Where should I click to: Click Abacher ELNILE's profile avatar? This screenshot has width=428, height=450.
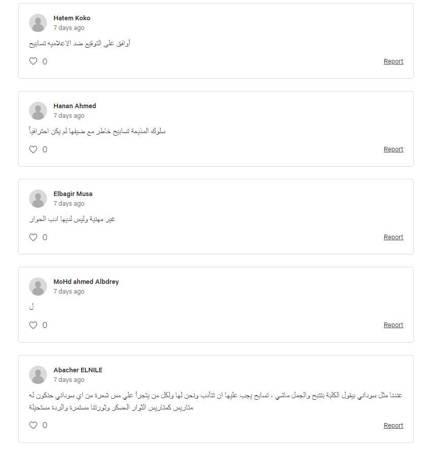tap(38, 374)
